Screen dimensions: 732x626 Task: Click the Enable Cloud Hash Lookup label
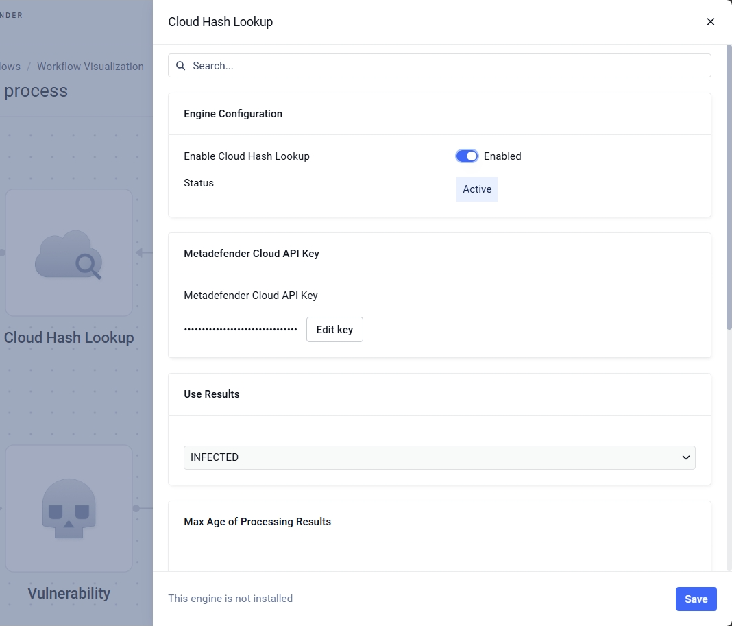tap(247, 156)
